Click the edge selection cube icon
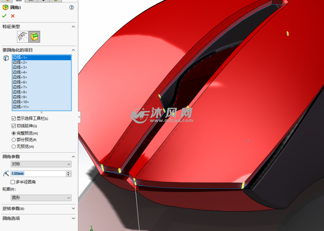This screenshot has width=324, height=231. (x=6, y=58)
